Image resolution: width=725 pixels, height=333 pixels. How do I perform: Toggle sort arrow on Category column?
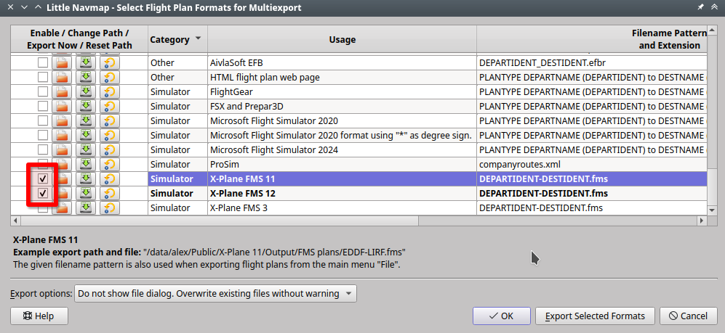pos(199,38)
